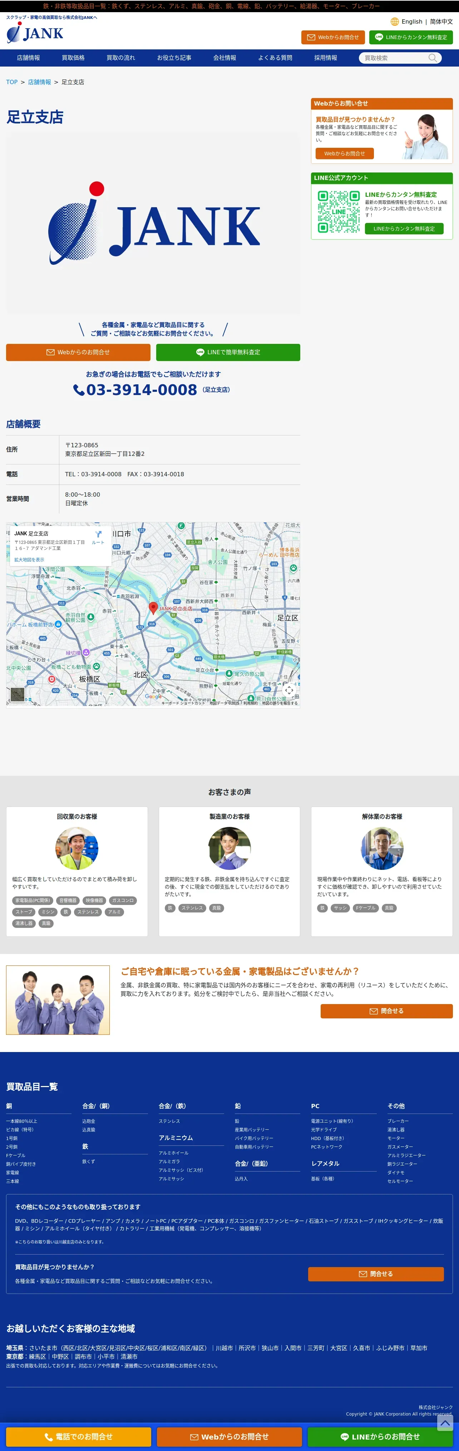Open 産業用バッテリー link
The height and width of the screenshot is (1451, 459).
click(252, 1129)
